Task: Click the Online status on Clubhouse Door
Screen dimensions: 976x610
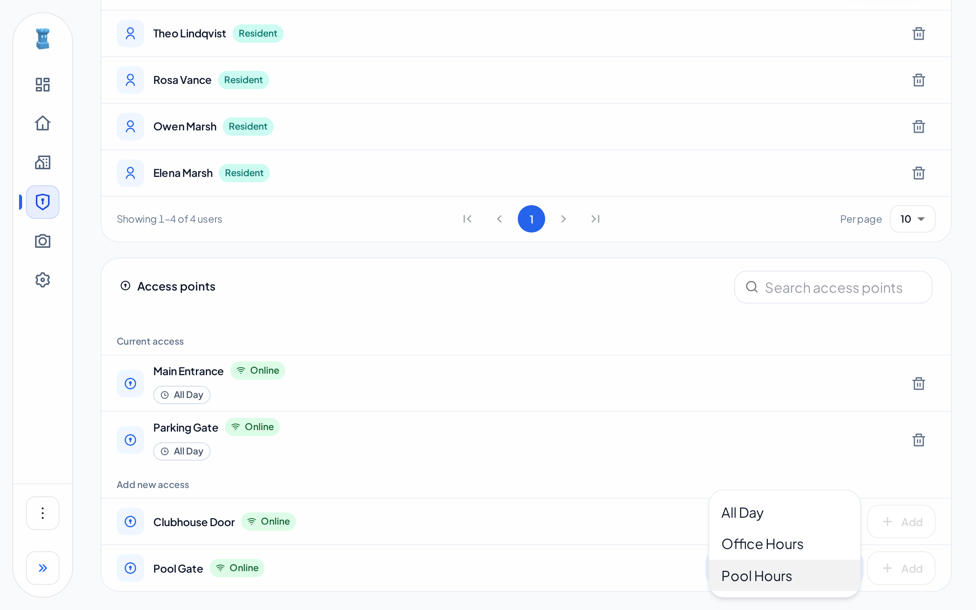Action: pyautogui.click(x=268, y=521)
